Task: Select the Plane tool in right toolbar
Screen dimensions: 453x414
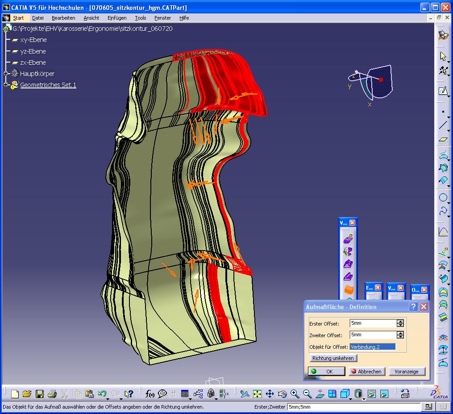Action: coord(443,139)
